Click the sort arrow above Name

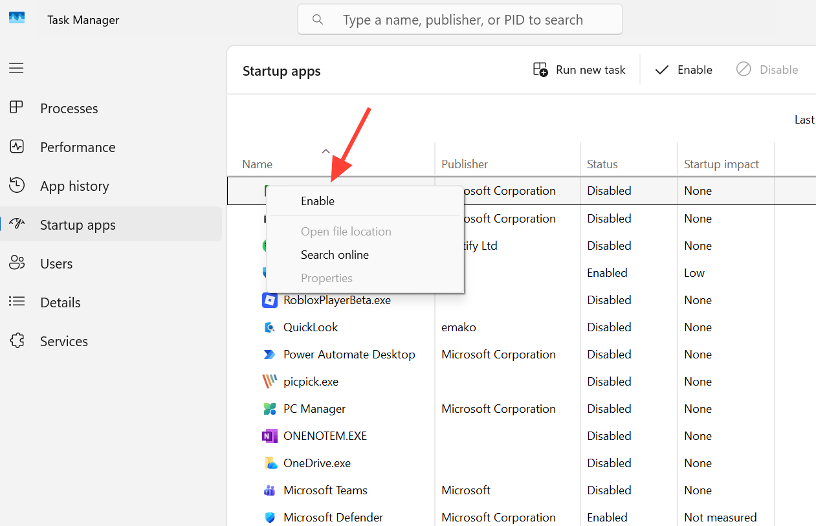tap(325, 151)
